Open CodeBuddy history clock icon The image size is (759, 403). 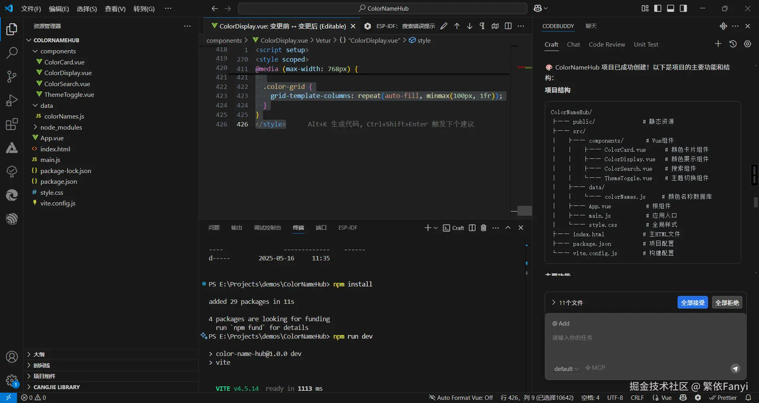click(x=733, y=44)
